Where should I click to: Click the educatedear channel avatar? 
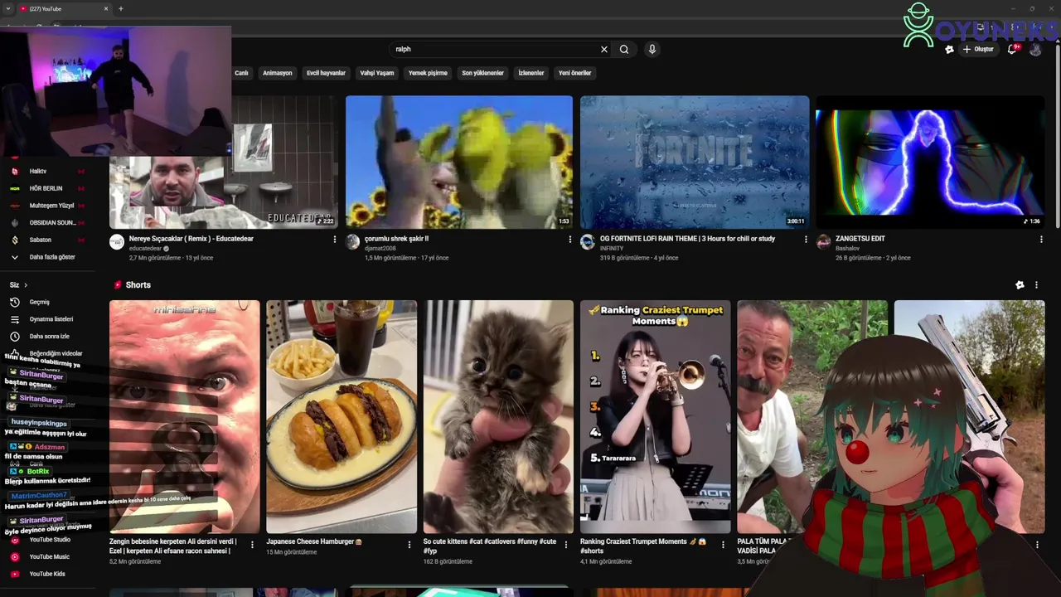[x=117, y=241]
